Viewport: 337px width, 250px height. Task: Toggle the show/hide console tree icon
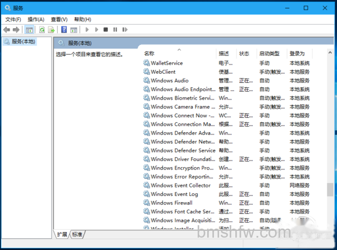29,29
